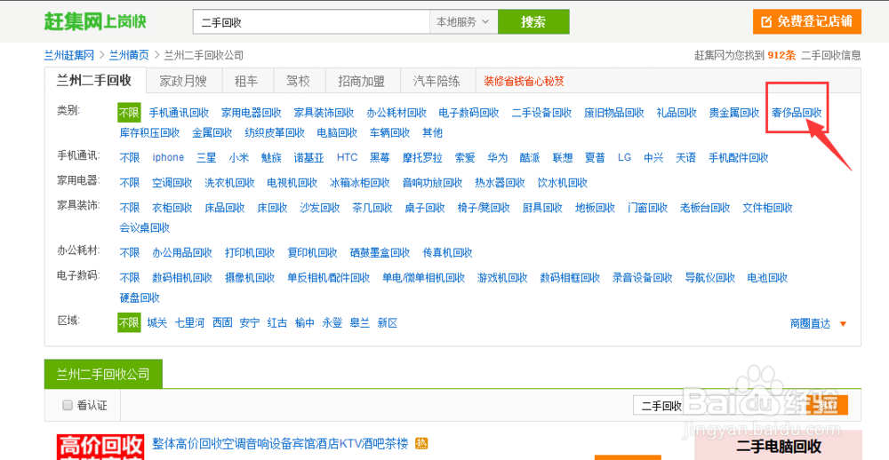Filter by 电子数码回收 category
The width and height of the screenshot is (889, 460).
(469, 112)
